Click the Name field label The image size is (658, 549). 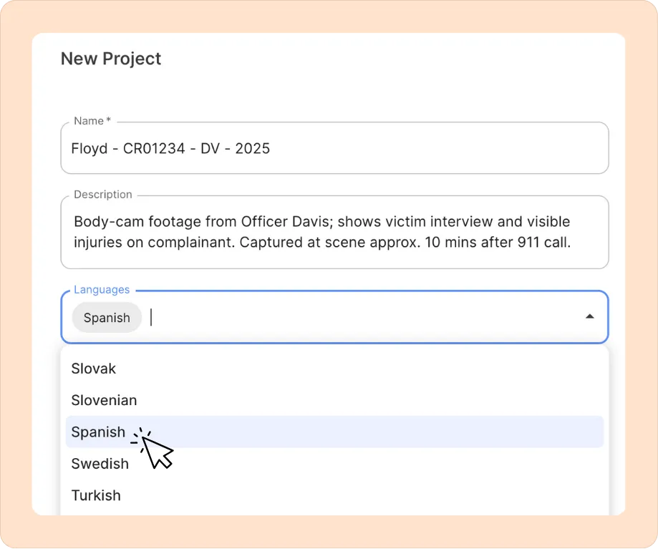click(x=92, y=121)
